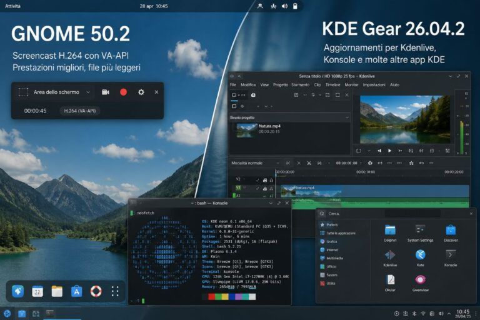Open Kdenlive's Timeline menu
Image resolution: width=480 pixels, height=320 pixels.
coord(332,85)
